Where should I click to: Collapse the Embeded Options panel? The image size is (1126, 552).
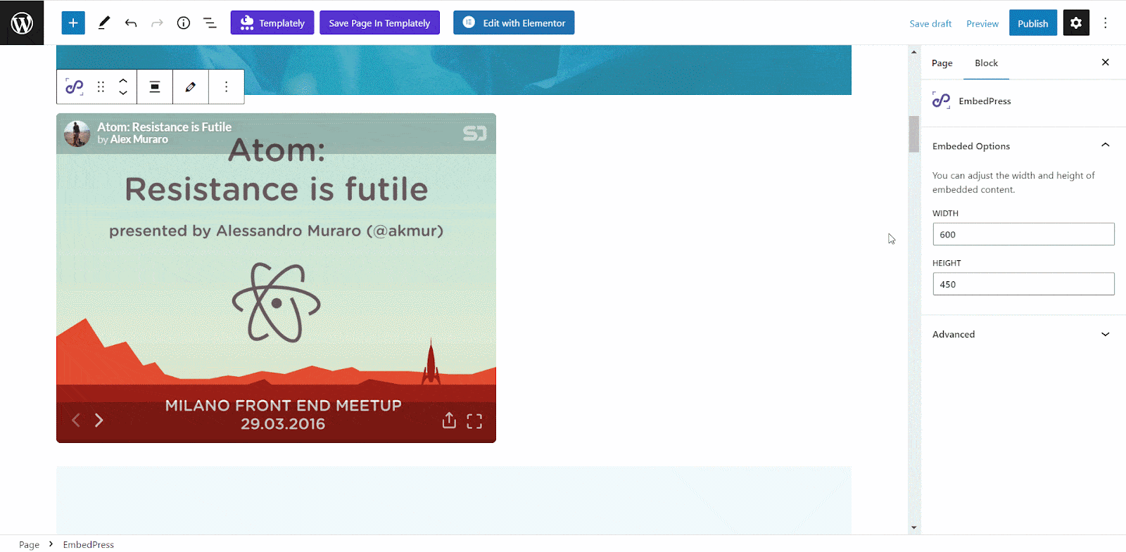tap(1023, 146)
